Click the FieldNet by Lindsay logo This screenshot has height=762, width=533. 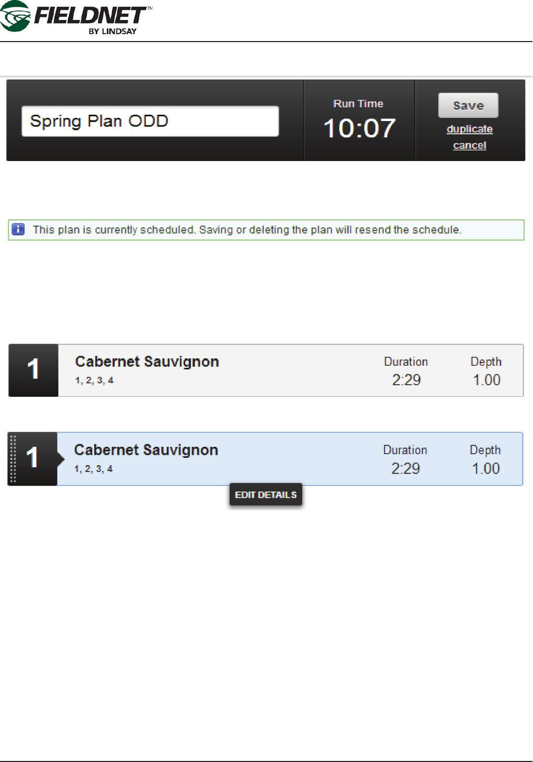[76, 18]
